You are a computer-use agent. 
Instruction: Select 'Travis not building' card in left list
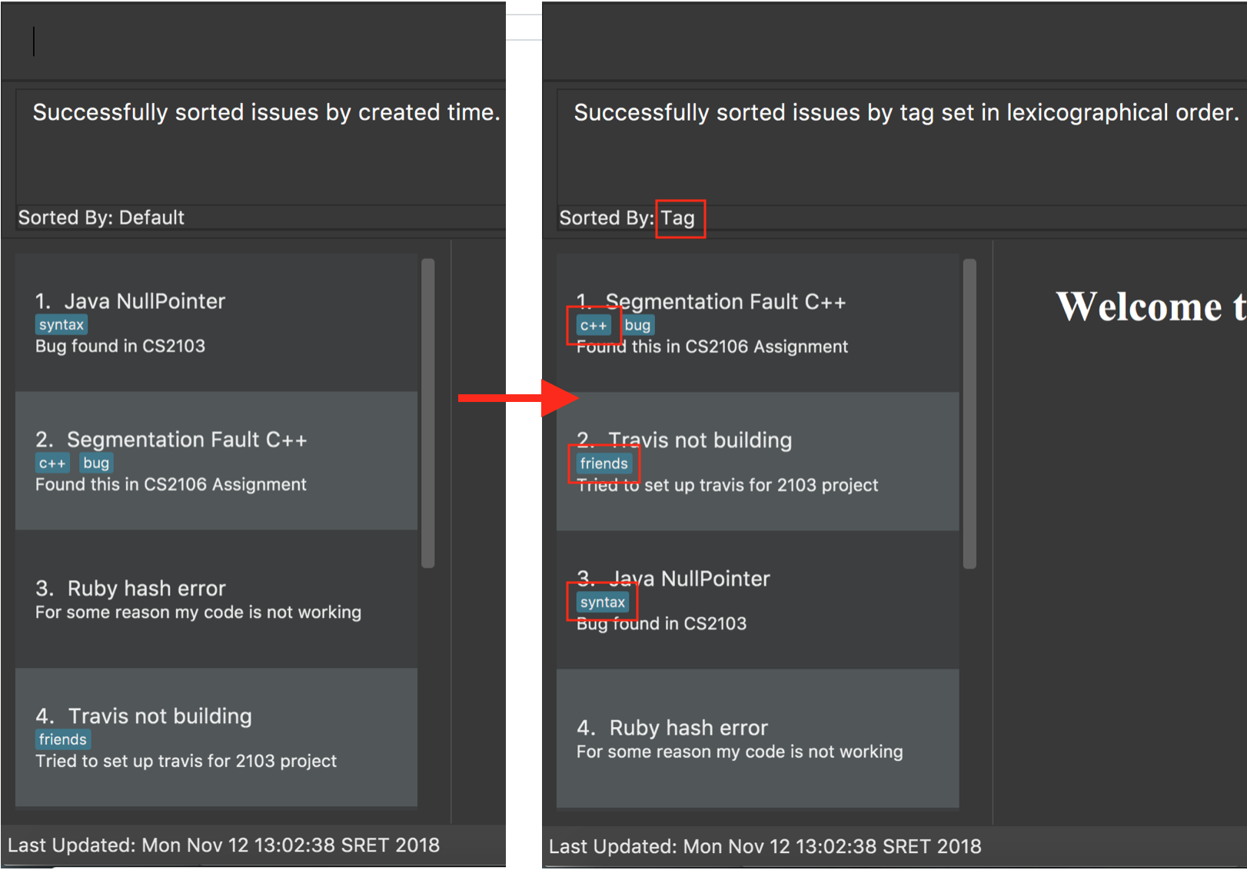pyautogui.click(x=217, y=737)
